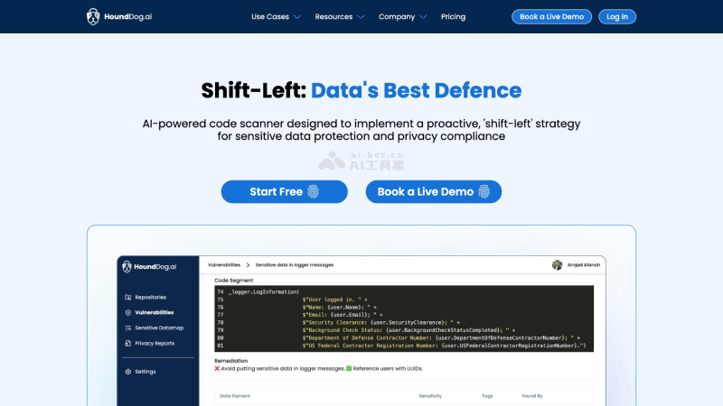The height and width of the screenshot is (406, 723).
Task: Click the Repositories sidebar icon
Action: click(x=128, y=298)
